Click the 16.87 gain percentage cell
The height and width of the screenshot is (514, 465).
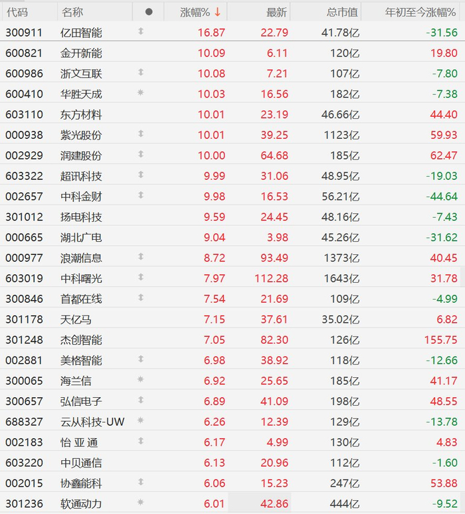211,33
